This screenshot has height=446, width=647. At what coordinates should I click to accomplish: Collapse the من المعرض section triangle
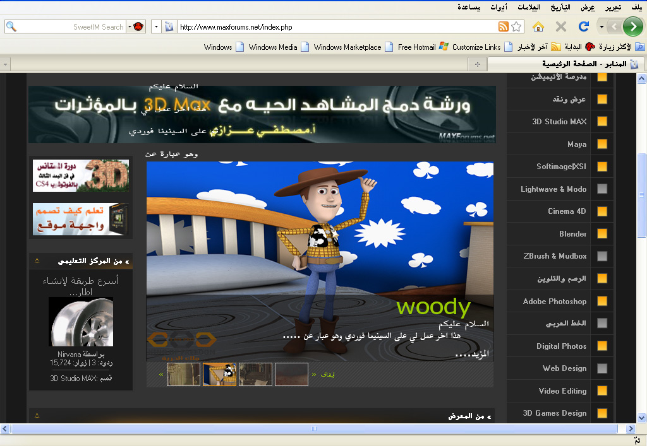click(x=37, y=416)
